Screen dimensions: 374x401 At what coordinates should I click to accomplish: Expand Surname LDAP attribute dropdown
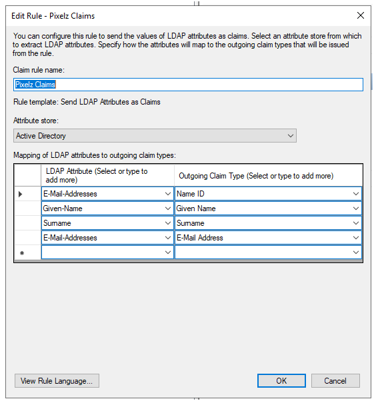168,223
